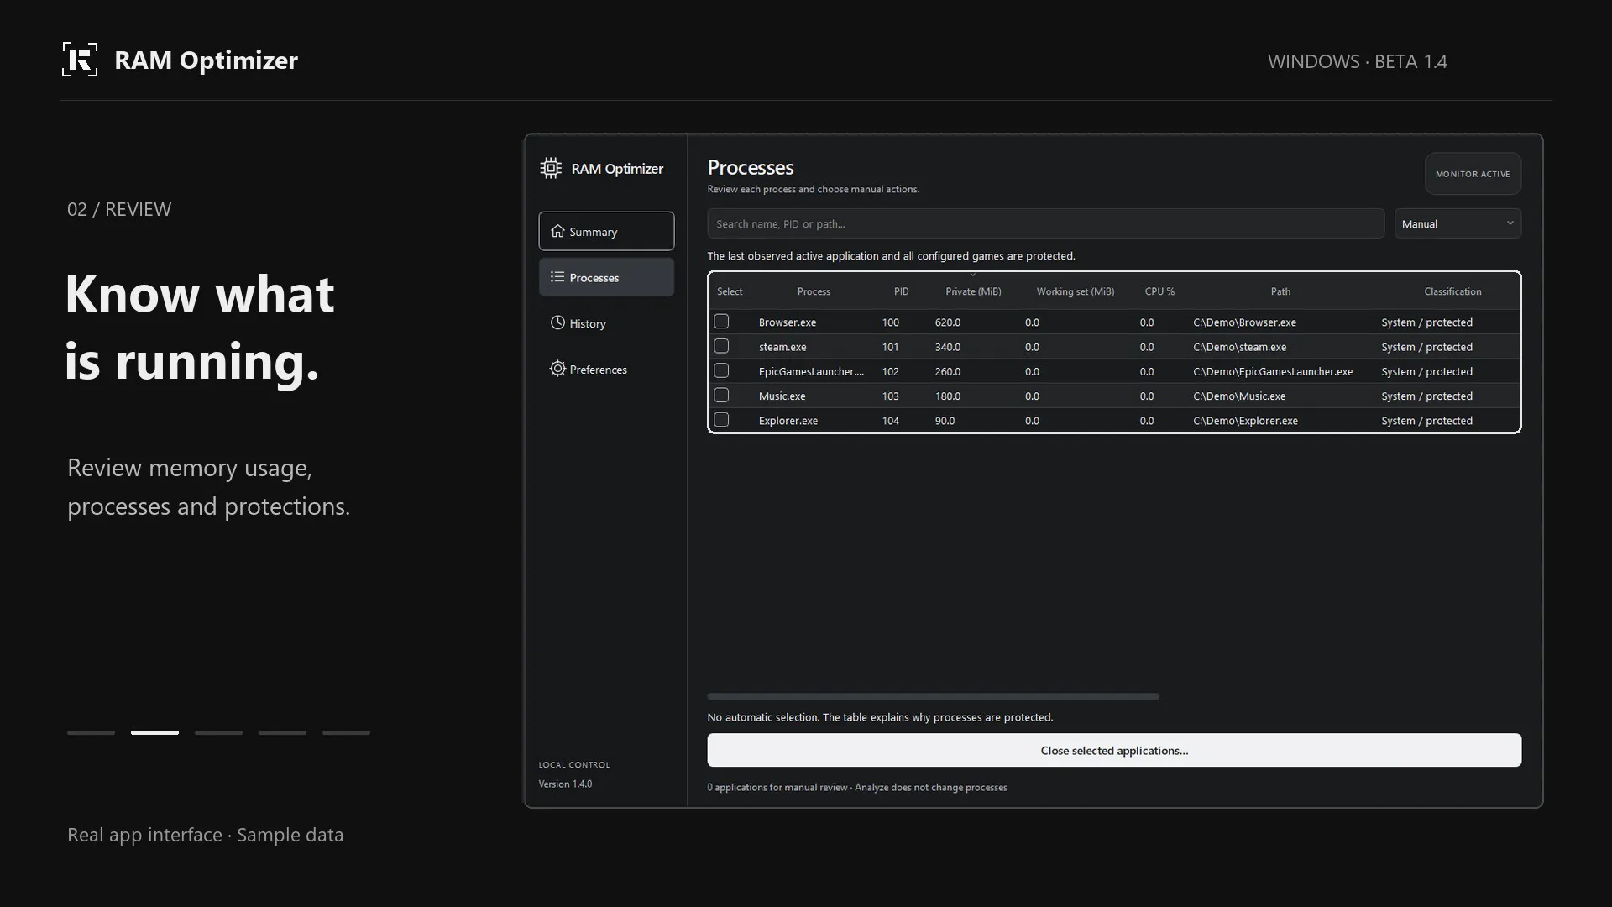Click Close selected applications button
The width and height of the screenshot is (1612, 907).
point(1114,750)
